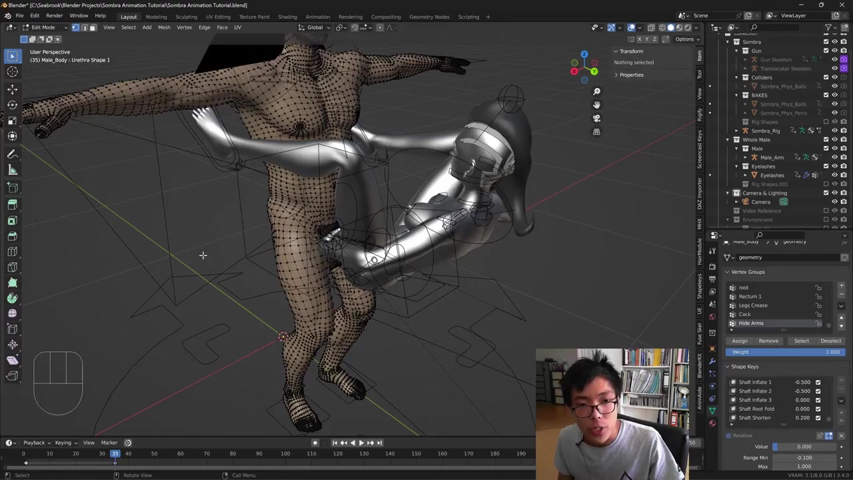
Task: Toggle camera view icon in viewport
Action: [x=596, y=118]
